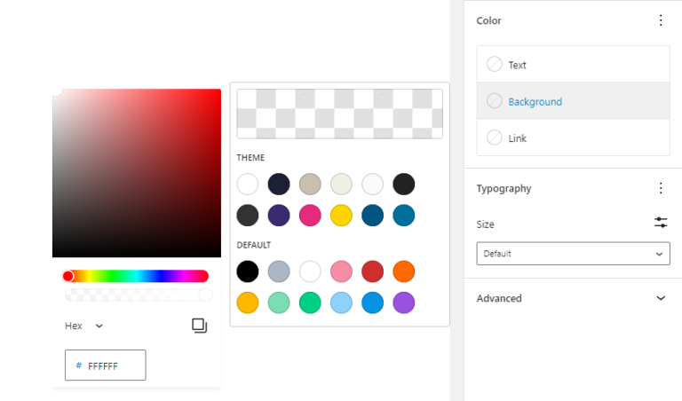Click inside the saturation gradient picker area
The width and height of the screenshot is (682, 401).
pos(137,173)
